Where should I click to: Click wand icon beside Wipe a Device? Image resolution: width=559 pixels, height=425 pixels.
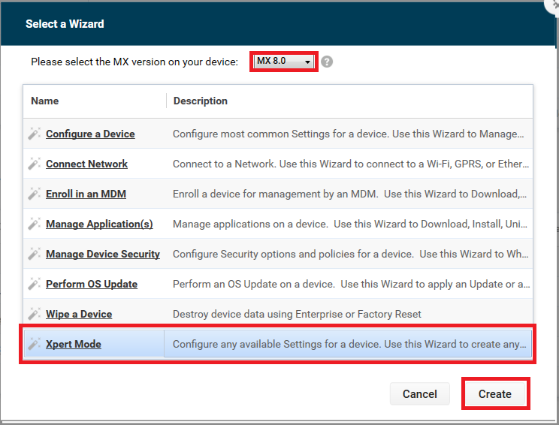tap(35, 314)
